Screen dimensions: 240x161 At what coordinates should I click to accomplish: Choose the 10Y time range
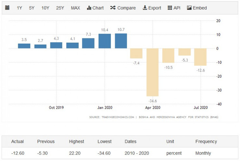[46, 8]
